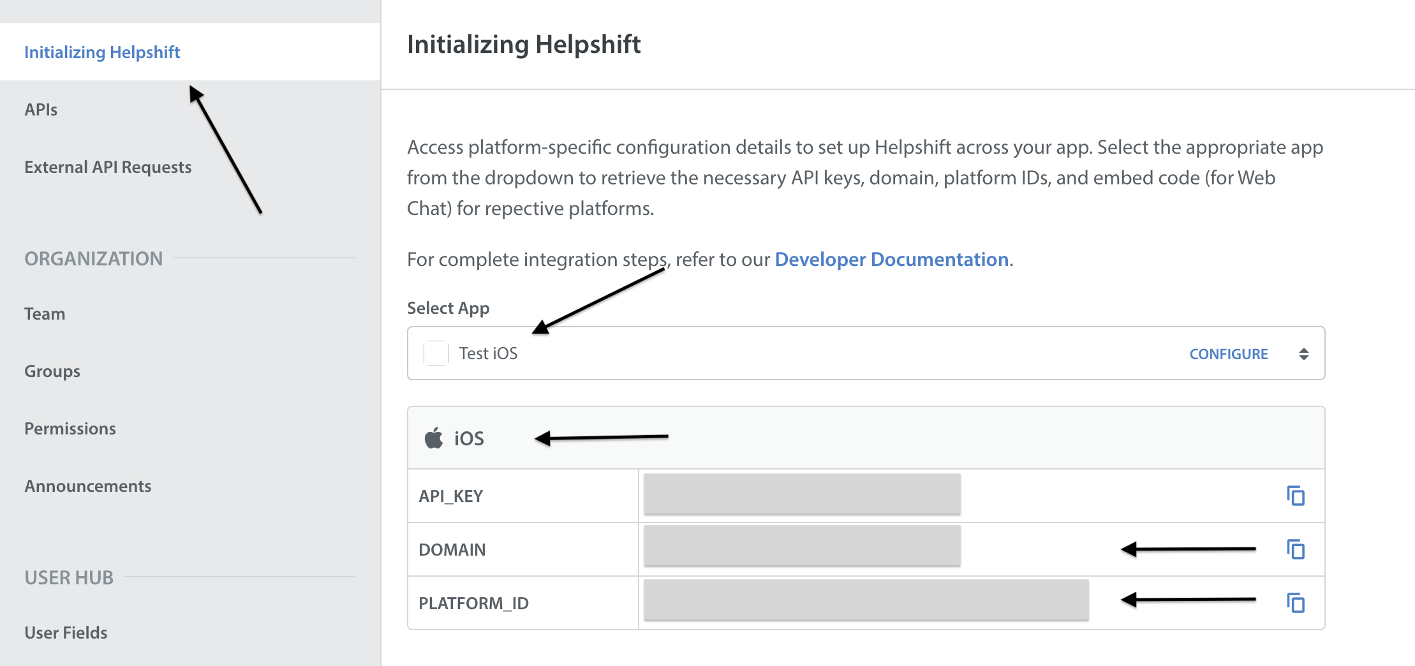Viewport: 1415px width, 666px height.
Task: Click the redacted DOMAIN value field
Action: pyautogui.click(x=802, y=546)
